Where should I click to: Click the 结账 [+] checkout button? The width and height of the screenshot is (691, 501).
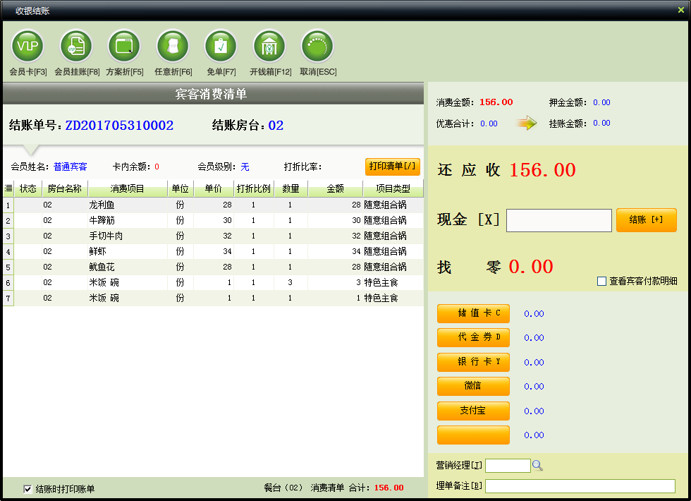[x=646, y=220]
